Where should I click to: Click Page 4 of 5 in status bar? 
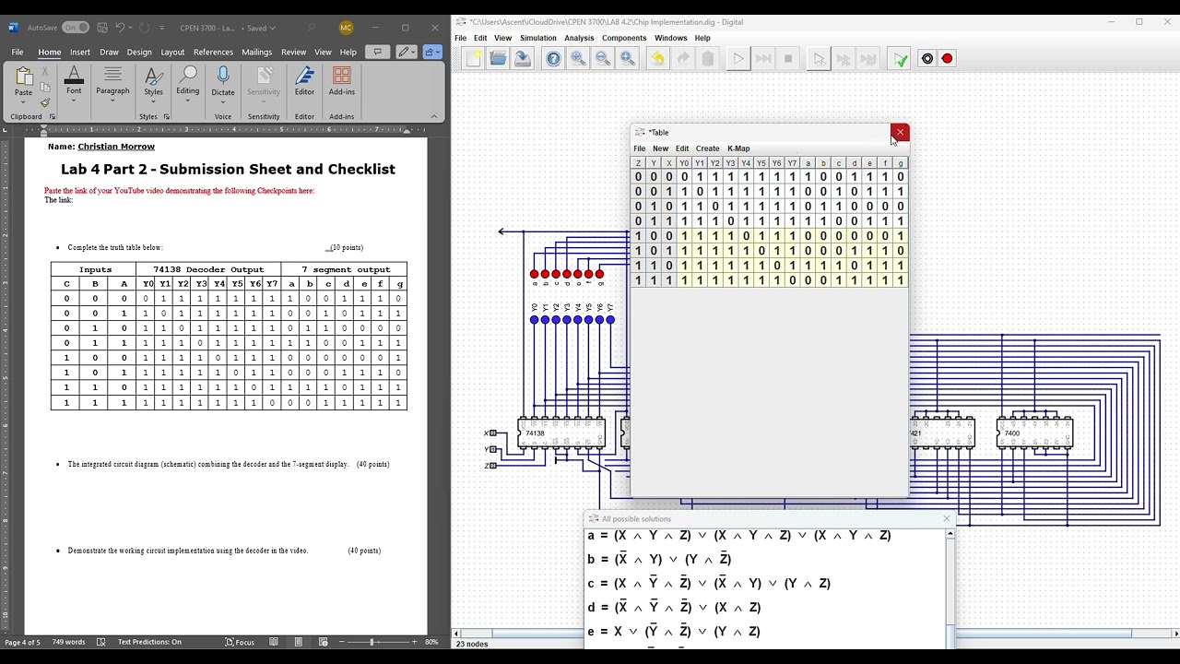click(x=22, y=642)
